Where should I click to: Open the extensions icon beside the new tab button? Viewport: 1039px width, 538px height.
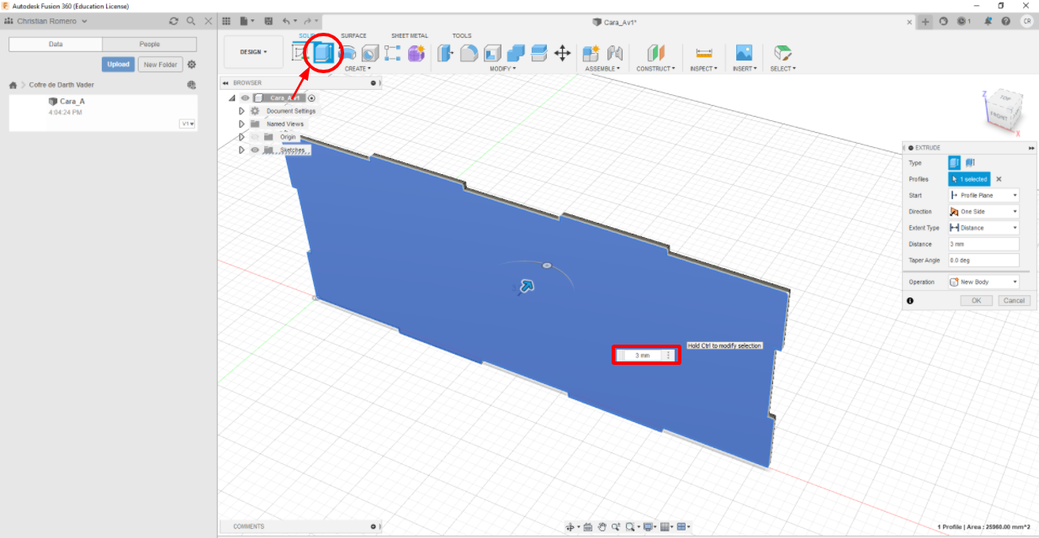[944, 22]
